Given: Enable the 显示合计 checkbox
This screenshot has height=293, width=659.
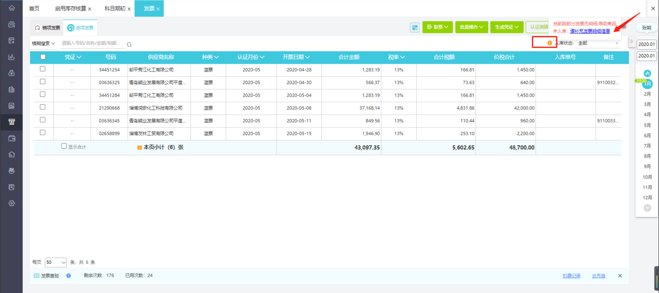Looking at the screenshot, I should (x=64, y=146).
